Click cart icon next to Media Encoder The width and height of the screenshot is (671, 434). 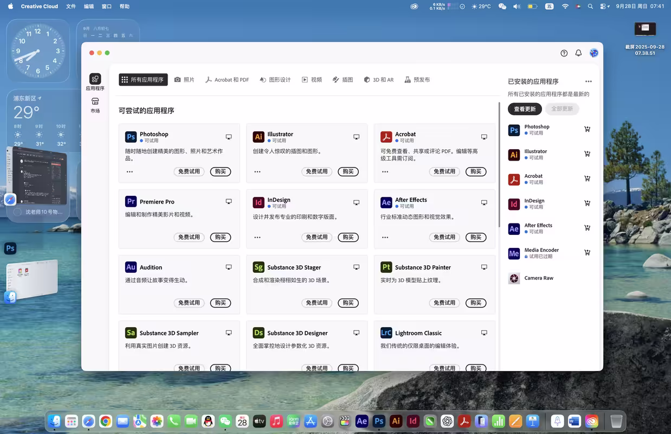587,253
